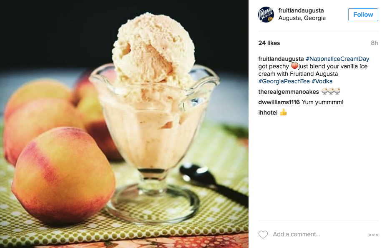View therealgemmanoakes commenter profile
The image size is (387, 248).
point(289,92)
